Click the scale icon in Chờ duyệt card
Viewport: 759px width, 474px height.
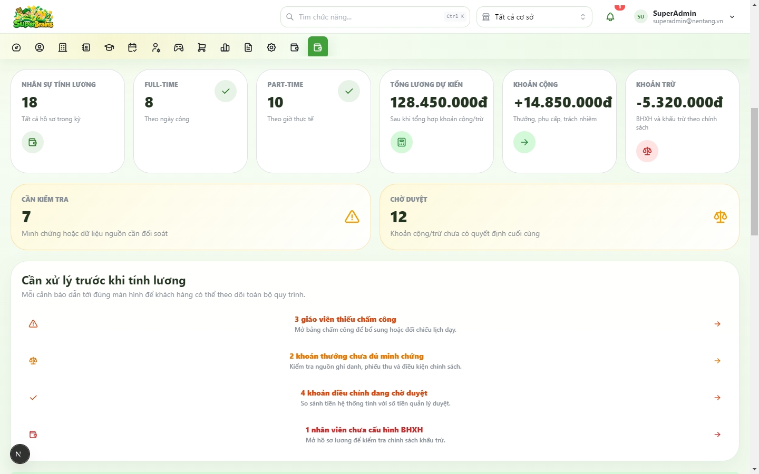coord(721,216)
